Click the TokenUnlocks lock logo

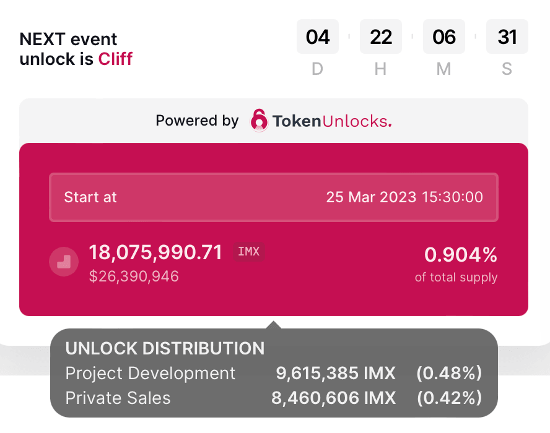click(x=259, y=121)
